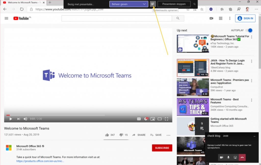Mute the video player volume

point(25,119)
